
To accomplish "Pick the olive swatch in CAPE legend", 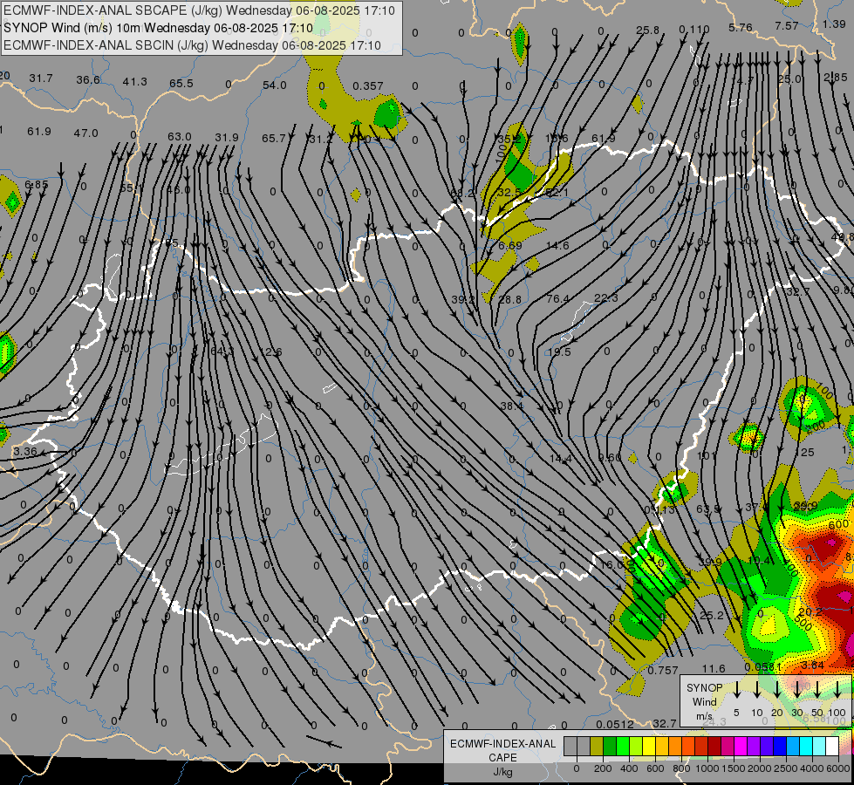I will coord(597,747).
